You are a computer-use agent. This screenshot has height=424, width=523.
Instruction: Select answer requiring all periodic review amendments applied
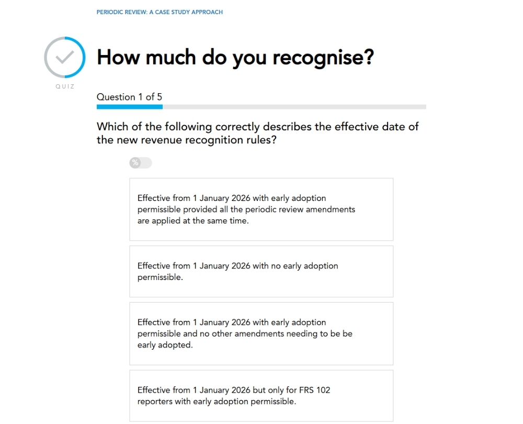pyautogui.click(x=261, y=209)
